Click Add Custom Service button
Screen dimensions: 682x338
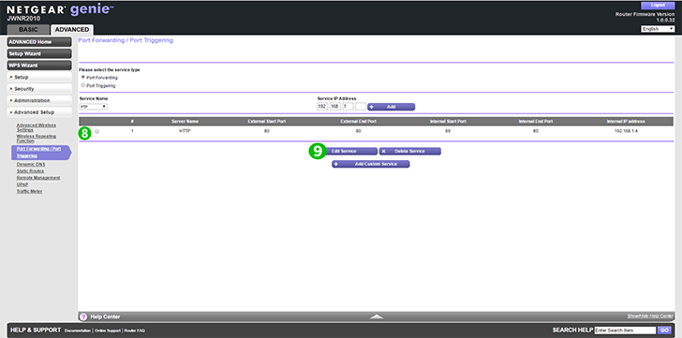(371, 164)
